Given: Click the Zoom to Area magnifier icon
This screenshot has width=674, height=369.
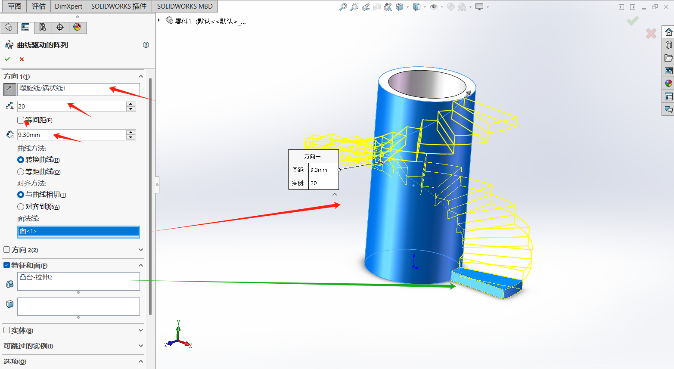Looking at the screenshot, I should (x=354, y=7).
